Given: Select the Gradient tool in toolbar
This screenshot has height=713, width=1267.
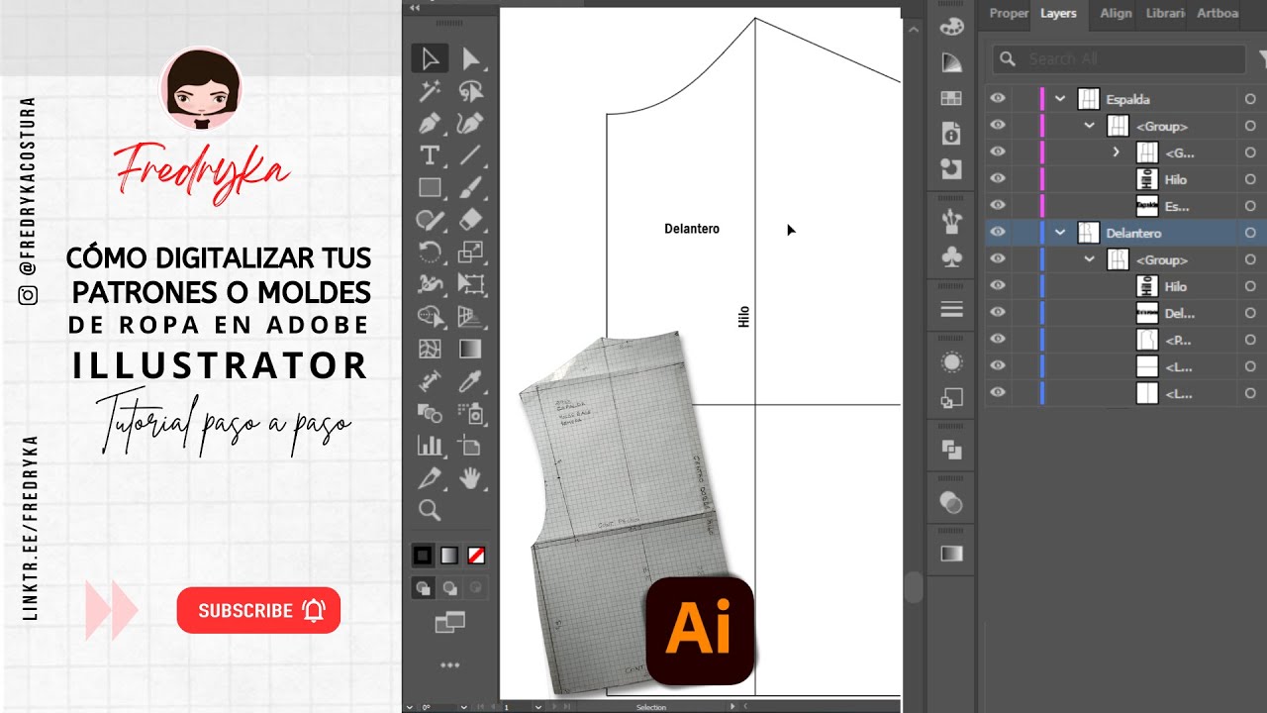Looking at the screenshot, I should click(x=471, y=349).
